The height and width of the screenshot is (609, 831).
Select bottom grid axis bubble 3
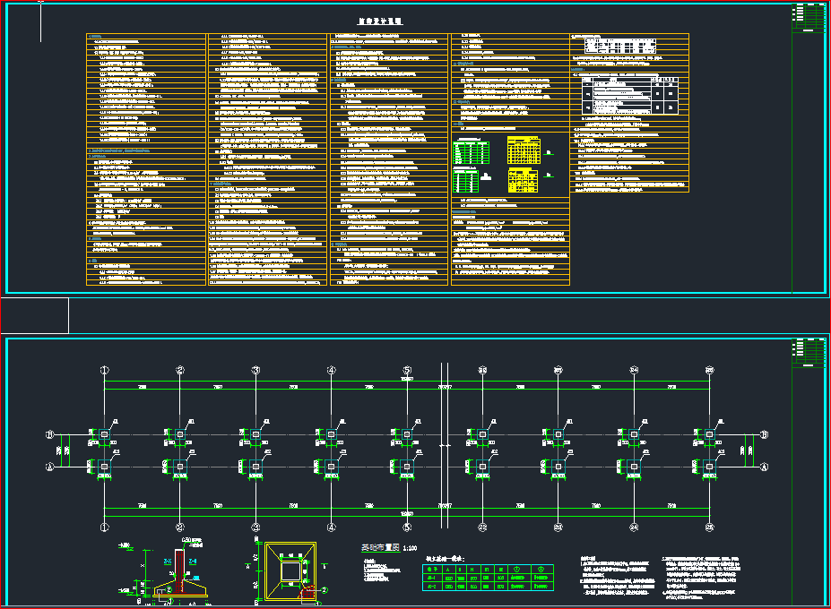click(x=256, y=528)
